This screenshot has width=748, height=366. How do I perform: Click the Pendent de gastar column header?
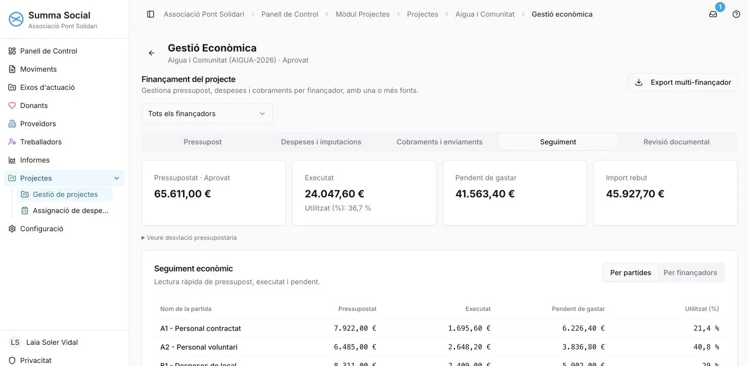point(578,308)
